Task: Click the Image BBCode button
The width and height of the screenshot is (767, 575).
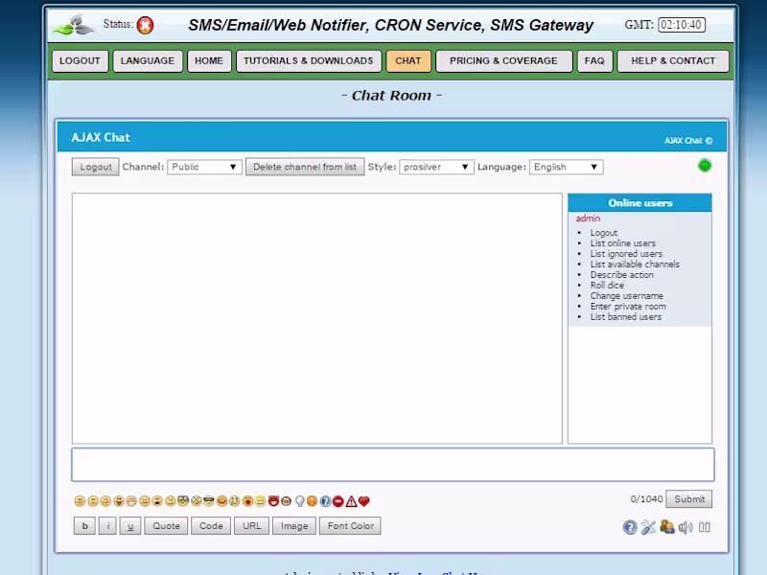Action: 294,526
